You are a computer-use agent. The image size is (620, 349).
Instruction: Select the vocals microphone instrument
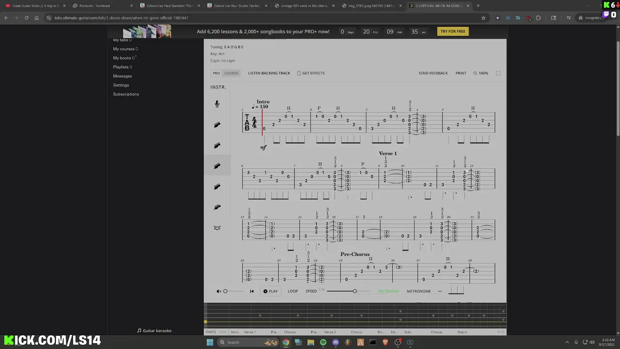point(217,104)
